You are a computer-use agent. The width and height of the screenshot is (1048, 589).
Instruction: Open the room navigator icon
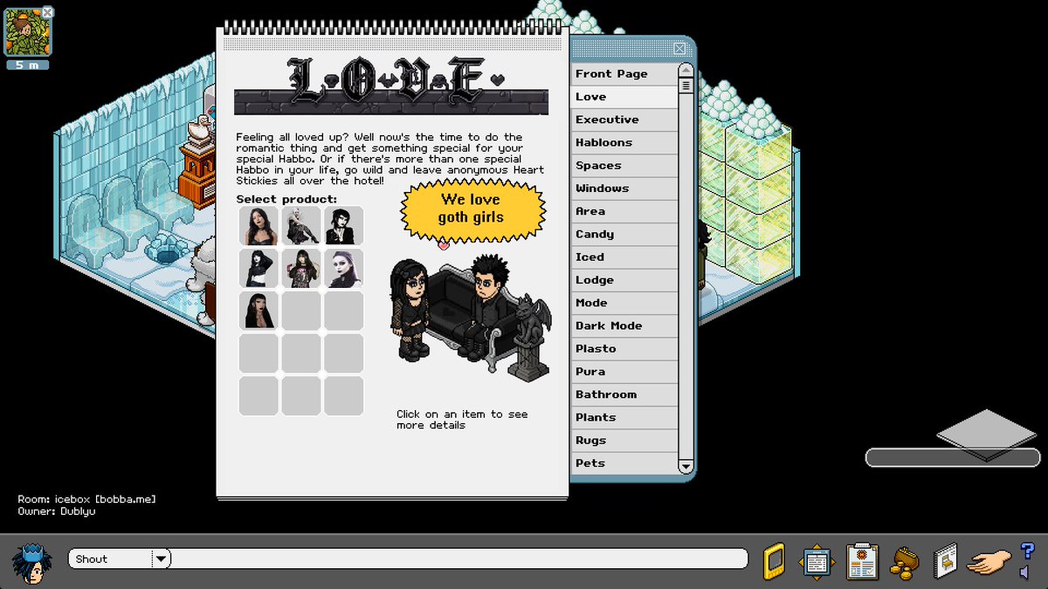[x=817, y=562]
